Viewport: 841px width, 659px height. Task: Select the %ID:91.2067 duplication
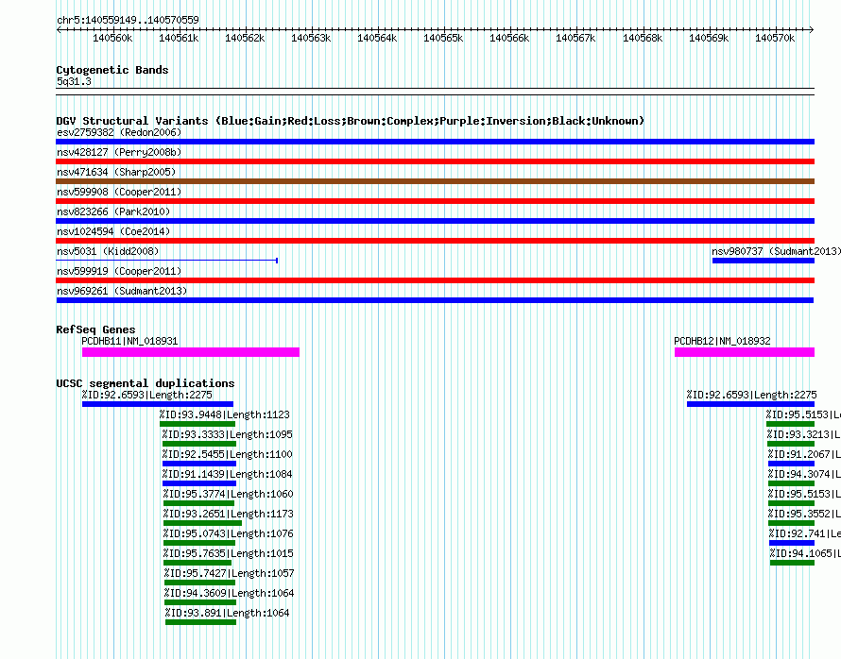coord(791,464)
